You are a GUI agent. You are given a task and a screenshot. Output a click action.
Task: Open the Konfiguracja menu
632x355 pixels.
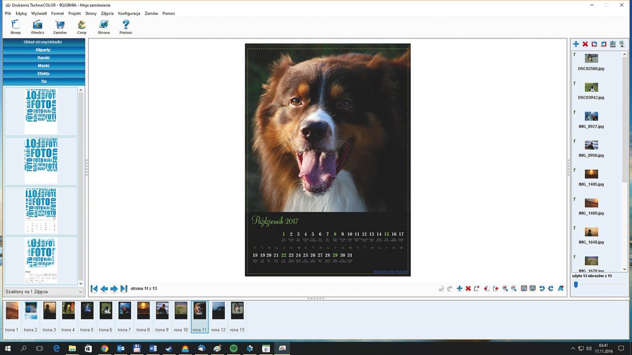129,13
